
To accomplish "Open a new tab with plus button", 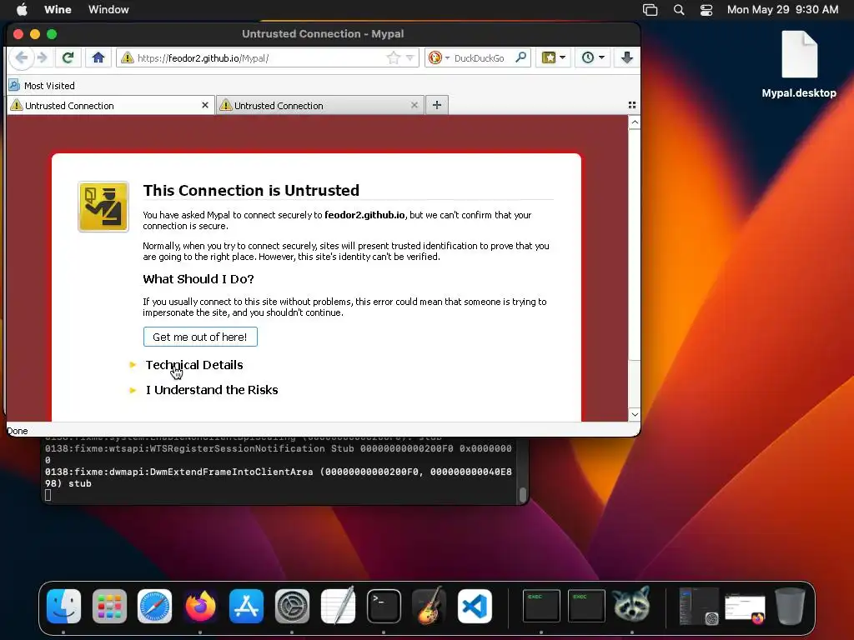I will 437,105.
